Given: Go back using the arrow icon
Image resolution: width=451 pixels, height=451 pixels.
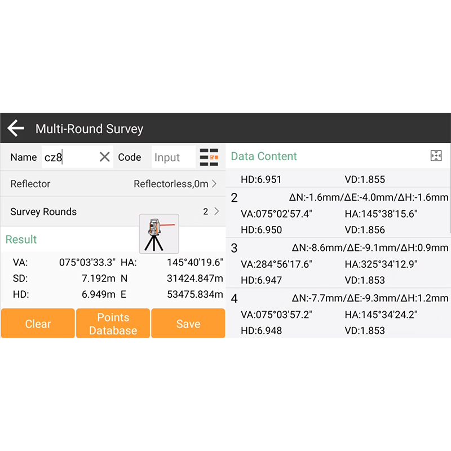Looking at the screenshot, I should pyautogui.click(x=16, y=129).
